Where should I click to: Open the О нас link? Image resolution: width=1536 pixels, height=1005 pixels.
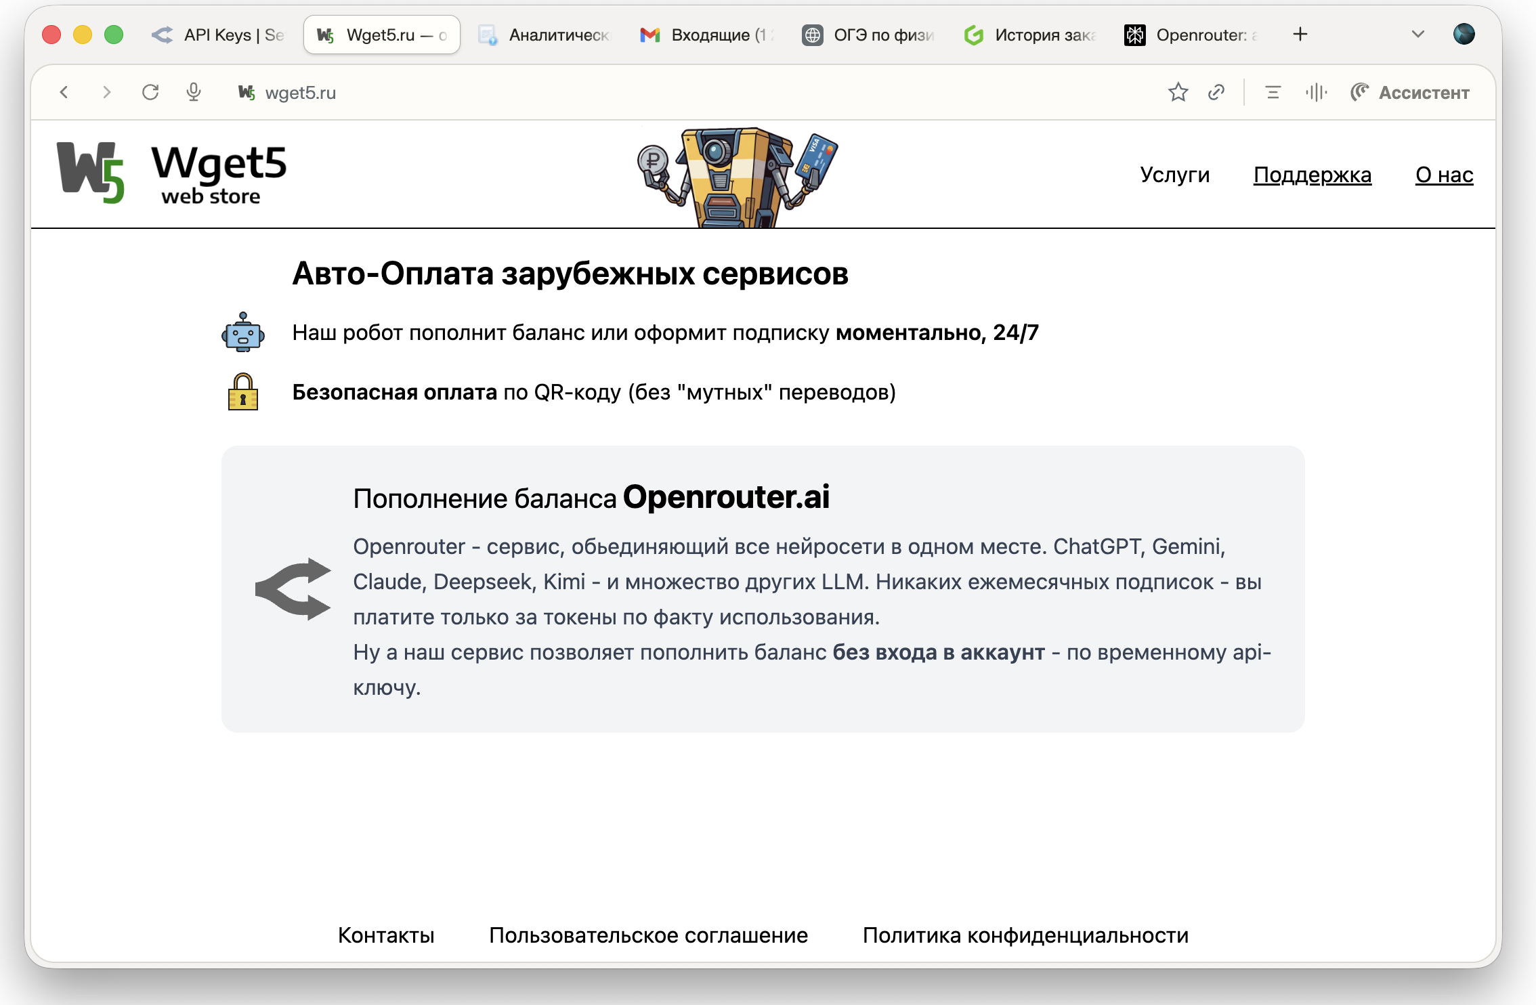point(1444,175)
